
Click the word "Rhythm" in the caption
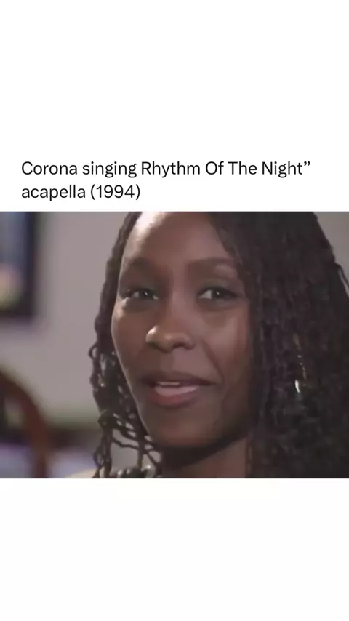pos(170,169)
